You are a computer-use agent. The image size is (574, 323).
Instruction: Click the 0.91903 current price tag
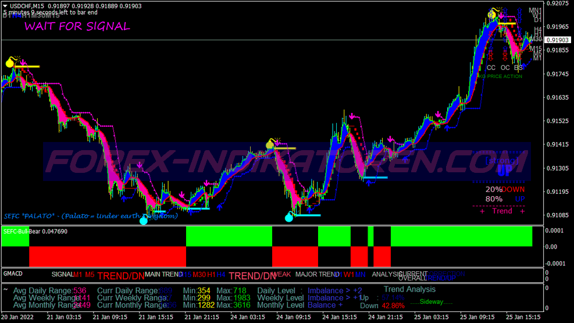(558, 40)
